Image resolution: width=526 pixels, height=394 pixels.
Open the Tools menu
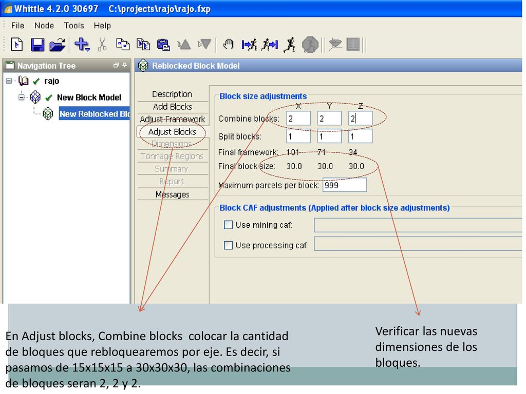click(x=74, y=26)
